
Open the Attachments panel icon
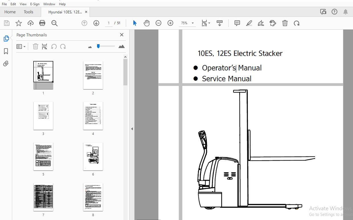pyautogui.click(x=6, y=63)
